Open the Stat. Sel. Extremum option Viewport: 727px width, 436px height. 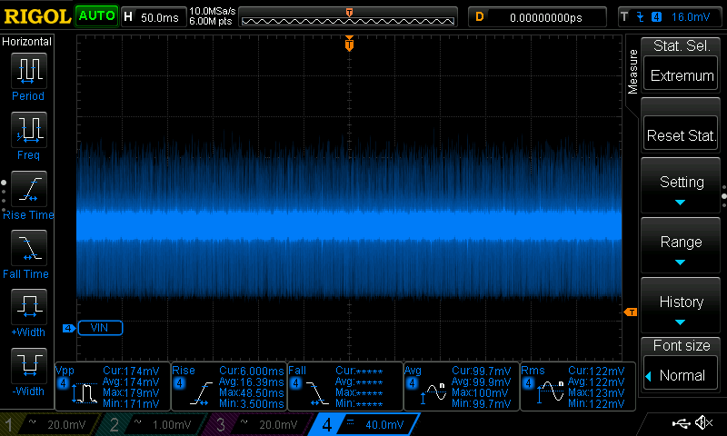pos(681,74)
